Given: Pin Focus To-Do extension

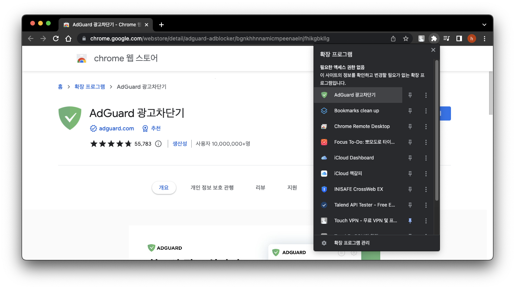Looking at the screenshot, I should [410, 142].
